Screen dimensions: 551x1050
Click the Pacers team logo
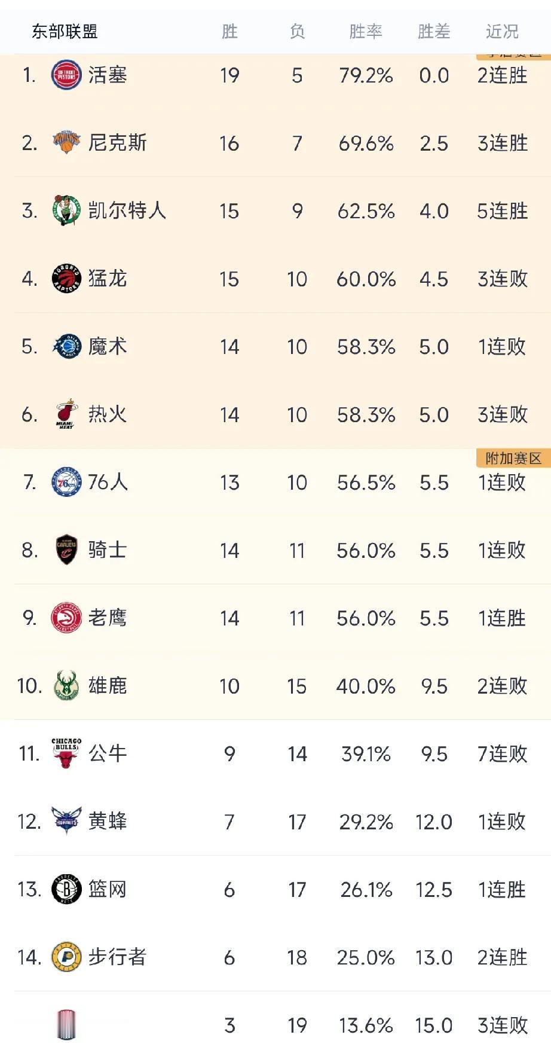66,957
